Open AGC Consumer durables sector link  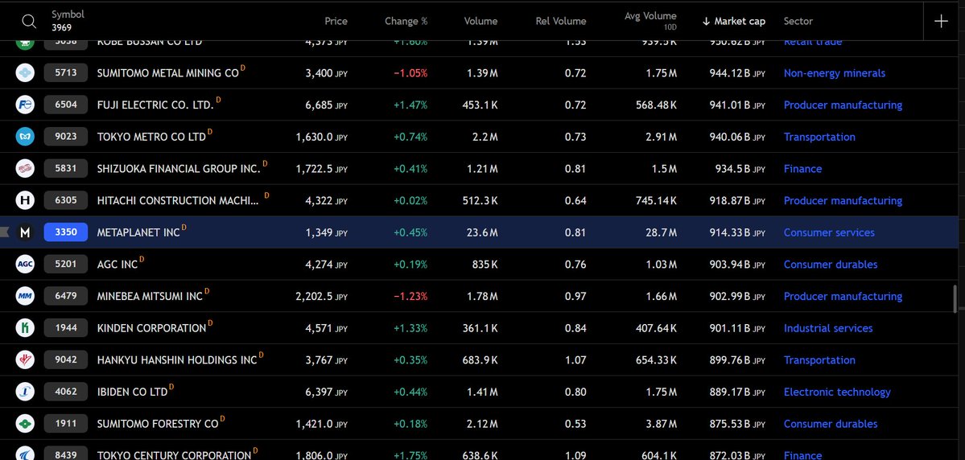[831, 265]
